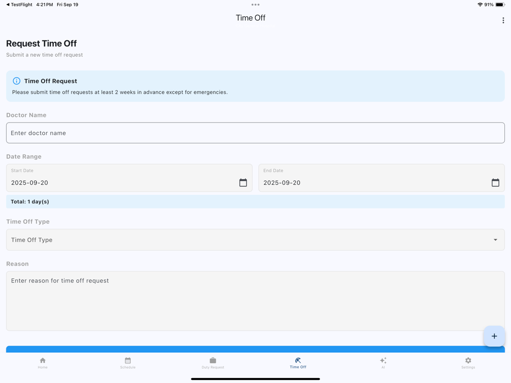511x383 pixels.
Task: Click the 'Fri Sep 19' date text
Action: click(x=67, y=5)
